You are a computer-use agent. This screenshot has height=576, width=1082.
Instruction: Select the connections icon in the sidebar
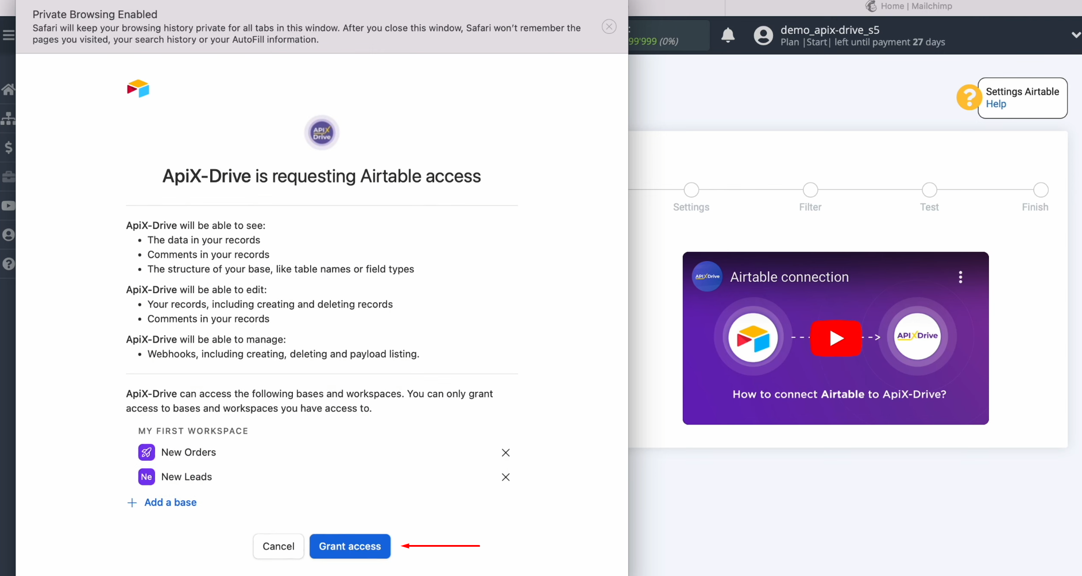click(9, 118)
